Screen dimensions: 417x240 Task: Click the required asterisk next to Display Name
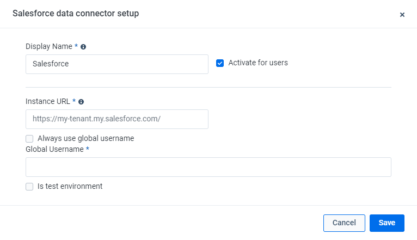pyautogui.click(x=76, y=46)
